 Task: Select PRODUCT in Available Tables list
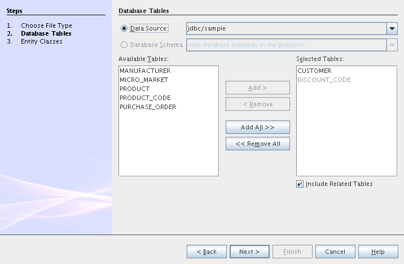tap(135, 89)
